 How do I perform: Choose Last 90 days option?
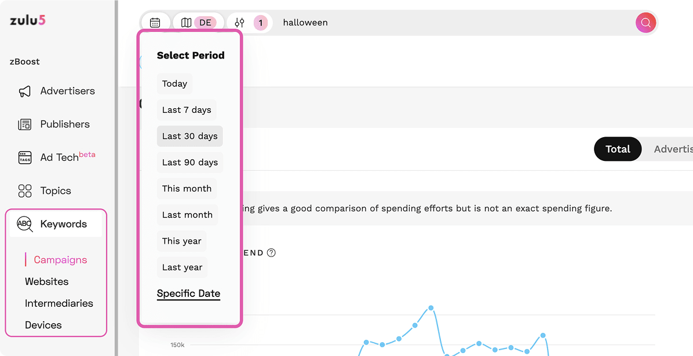pos(189,163)
